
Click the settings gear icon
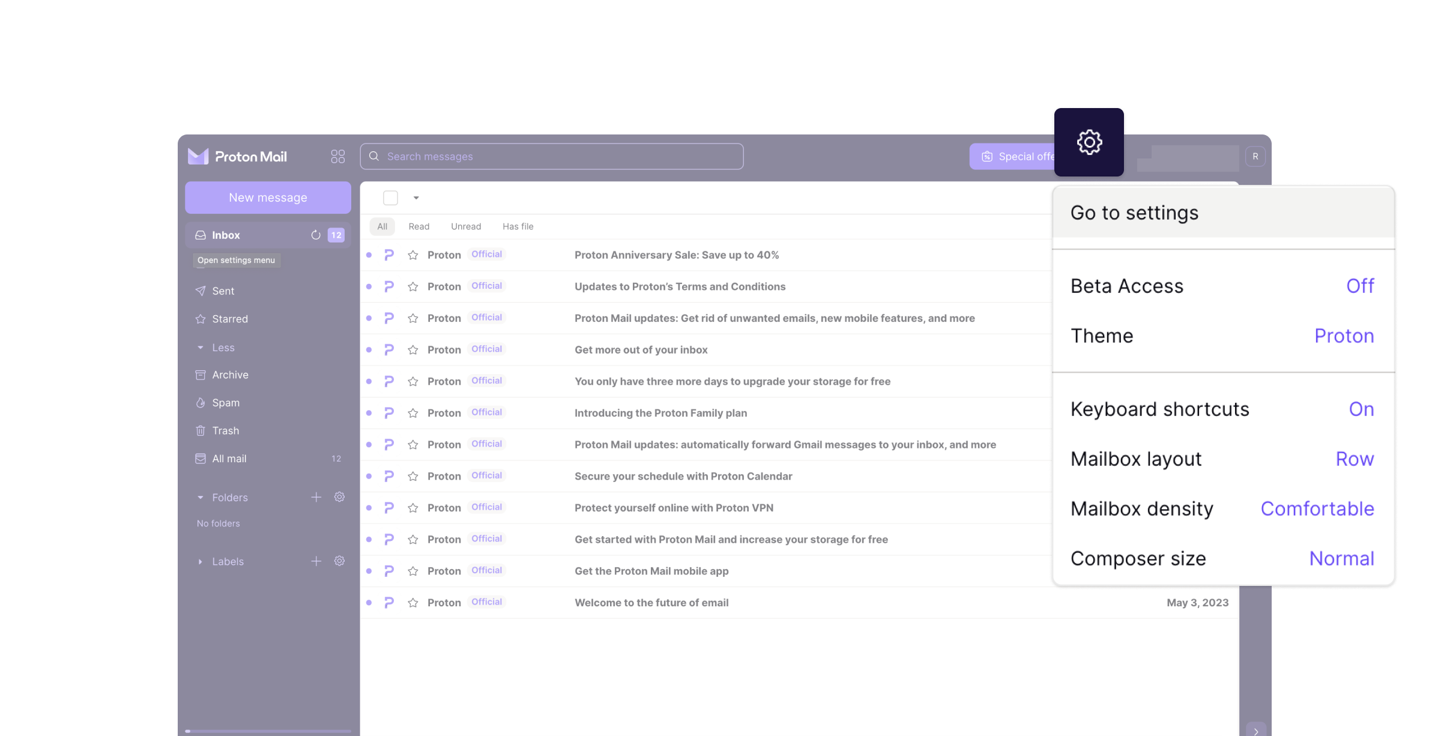point(1089,143)
